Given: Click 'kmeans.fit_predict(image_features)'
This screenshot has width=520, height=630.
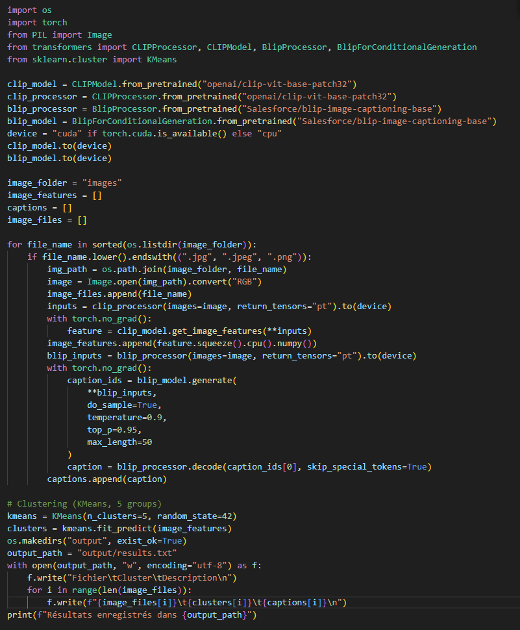Looking at the screenshot, I should (147, 529).
